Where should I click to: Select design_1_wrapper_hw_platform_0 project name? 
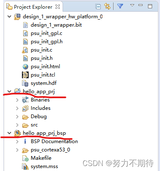pos(63,17)
